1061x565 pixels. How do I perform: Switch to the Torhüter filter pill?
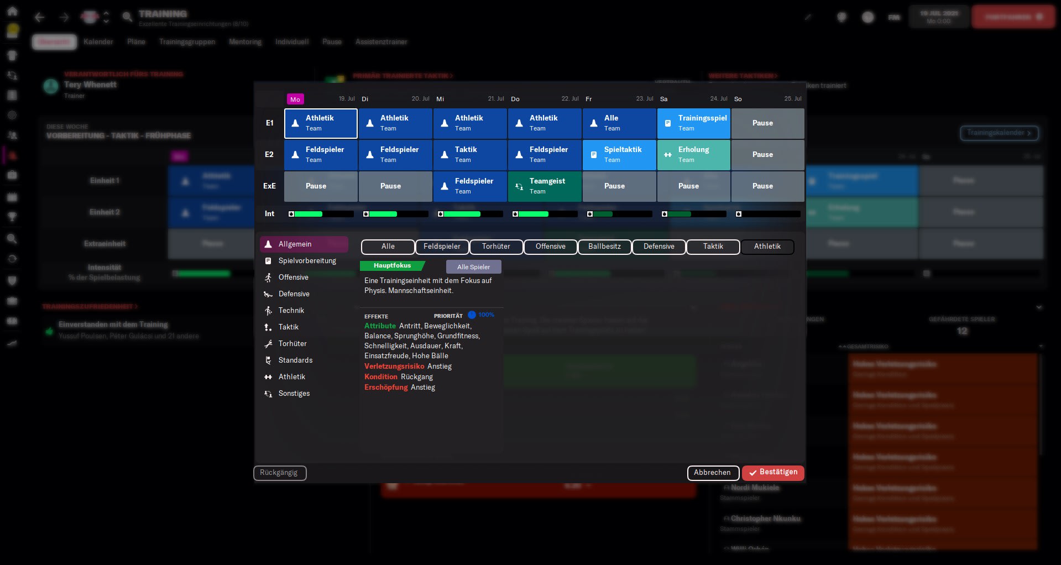click(496, 247)
